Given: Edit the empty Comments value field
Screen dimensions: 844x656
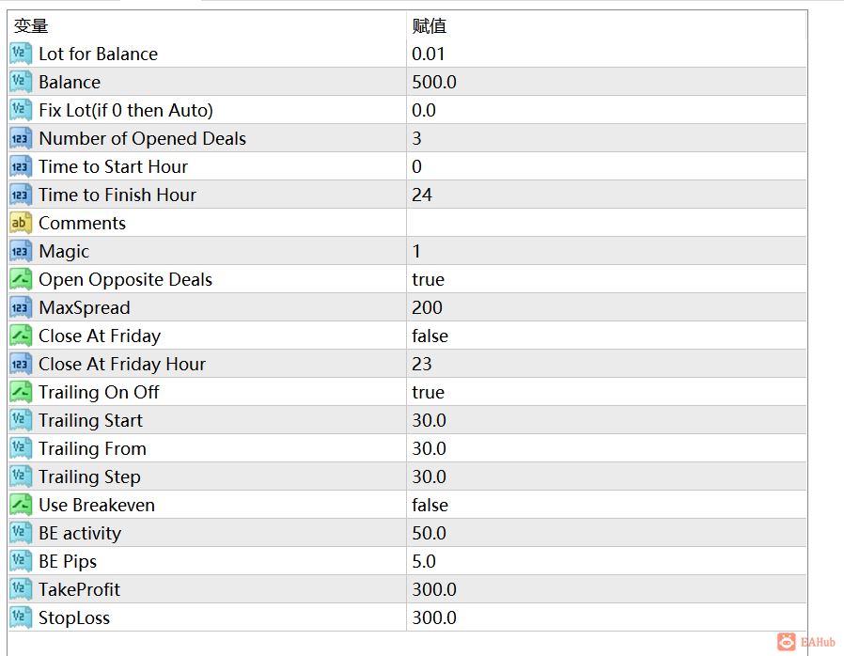Looking at the screenshot, I should tap(606, 223).
